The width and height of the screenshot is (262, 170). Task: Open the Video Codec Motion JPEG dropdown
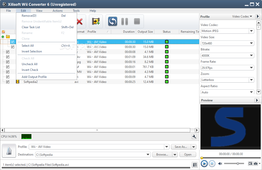[251, 31]
